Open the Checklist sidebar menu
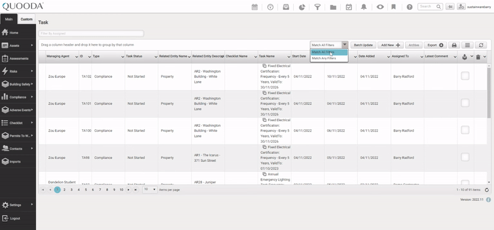 tap(18, 123)
